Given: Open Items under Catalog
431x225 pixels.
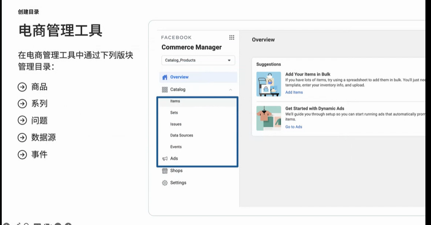Looking at the screenshot, I should pos(175,101).
